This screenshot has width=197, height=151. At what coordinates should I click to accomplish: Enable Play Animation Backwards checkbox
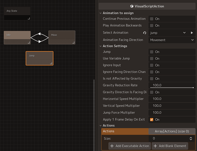click(152, 26)
